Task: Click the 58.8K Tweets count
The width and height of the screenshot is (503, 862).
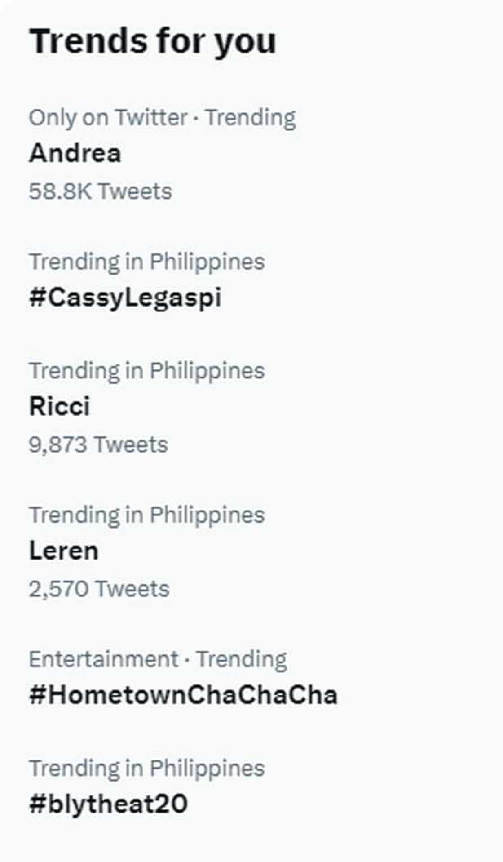Action: (x=100, y=191)
